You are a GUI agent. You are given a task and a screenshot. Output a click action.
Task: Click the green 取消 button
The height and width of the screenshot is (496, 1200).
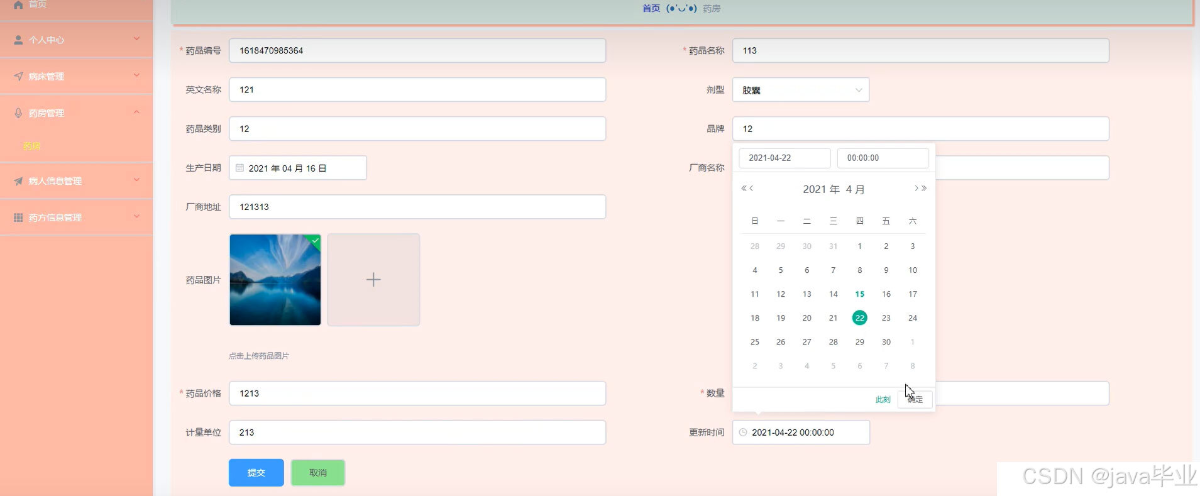[x=318, y=473]
